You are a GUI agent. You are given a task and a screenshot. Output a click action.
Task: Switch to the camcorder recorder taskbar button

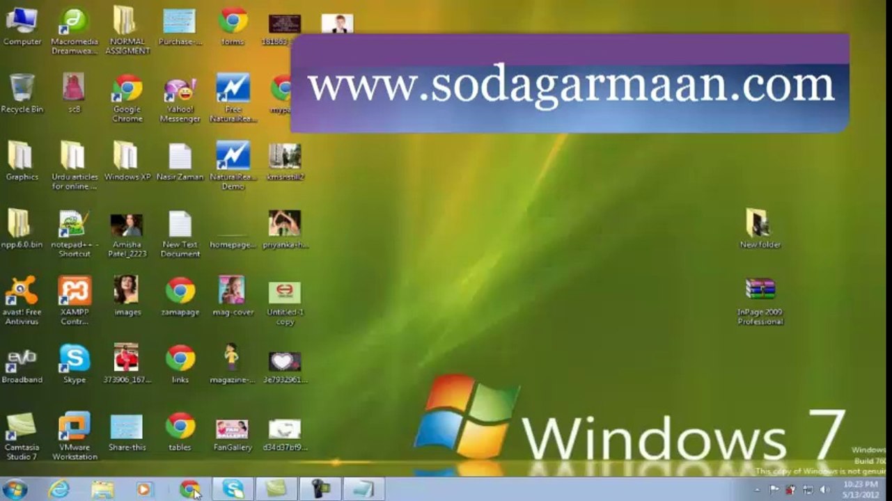click(320, 489)
